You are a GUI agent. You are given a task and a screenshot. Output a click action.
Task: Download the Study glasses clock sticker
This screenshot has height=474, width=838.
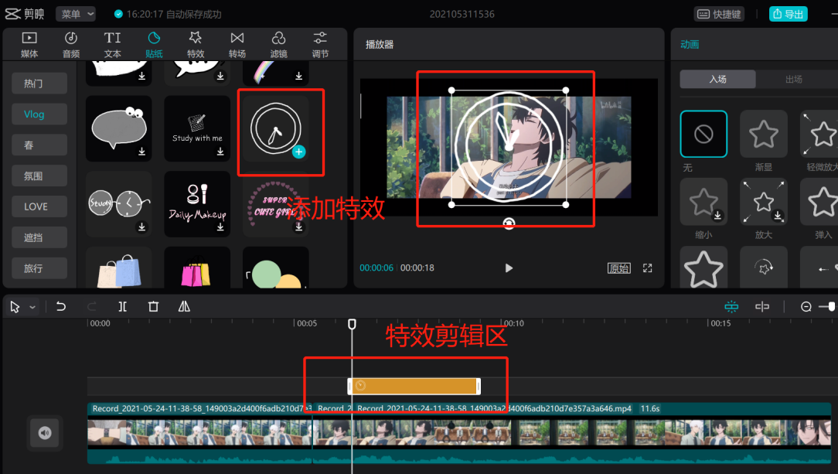141,227
